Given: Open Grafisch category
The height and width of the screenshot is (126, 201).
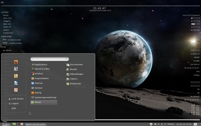Looking at the screenshot, I should 37,74.
